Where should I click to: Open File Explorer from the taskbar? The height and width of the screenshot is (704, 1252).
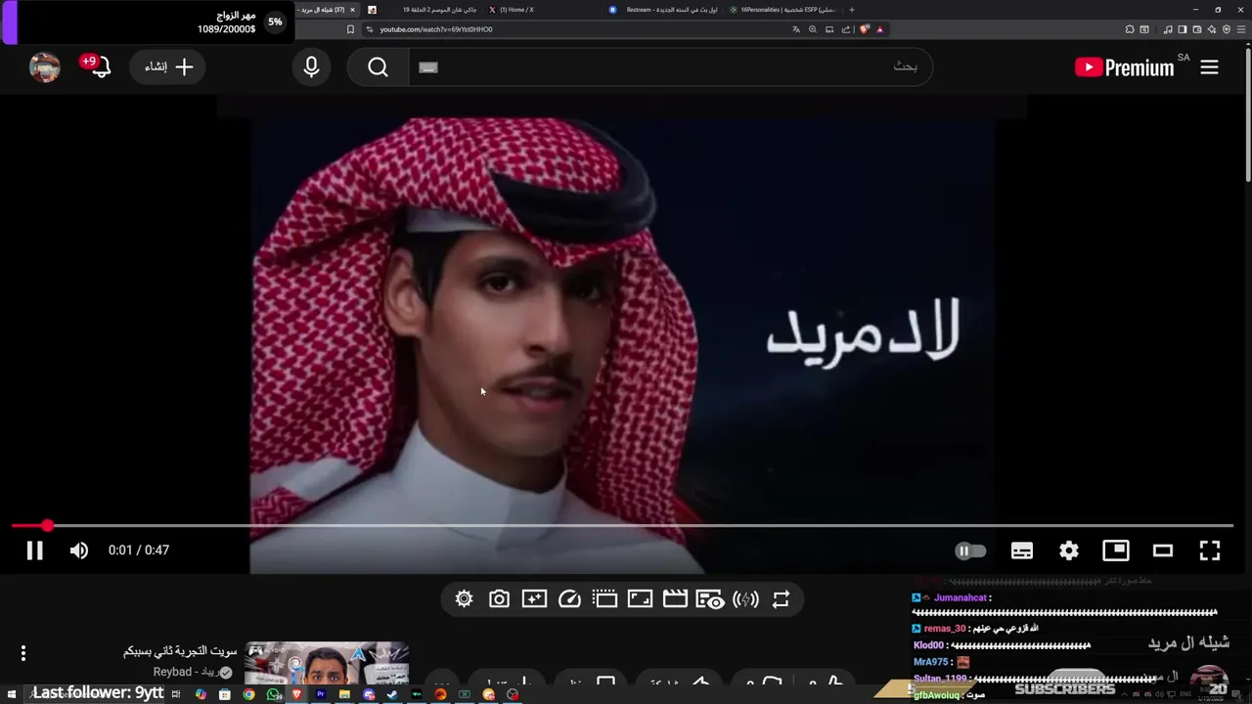click(x=344, y=694)
